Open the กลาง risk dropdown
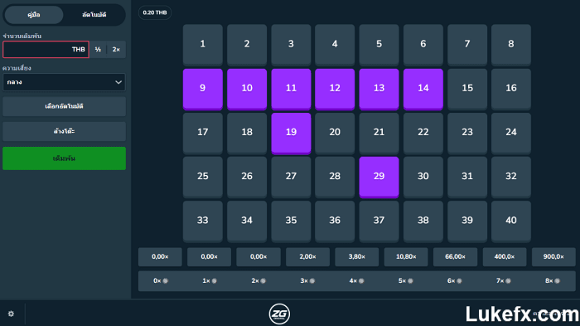 pos(64,82)
